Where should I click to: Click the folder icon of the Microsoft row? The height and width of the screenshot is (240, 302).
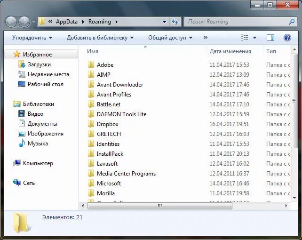tap(91, 183)
